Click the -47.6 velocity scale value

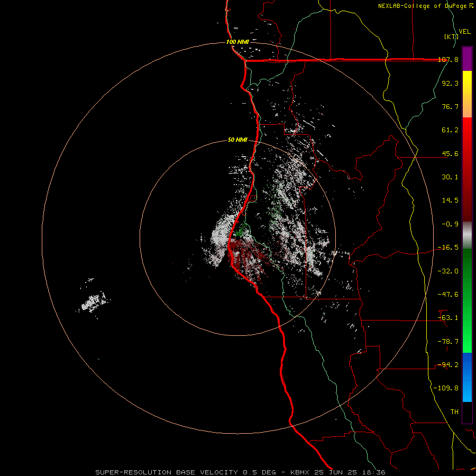448,295
